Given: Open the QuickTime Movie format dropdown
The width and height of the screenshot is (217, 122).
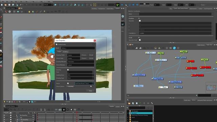Looking at the screenshot, I should pos(84,83).
